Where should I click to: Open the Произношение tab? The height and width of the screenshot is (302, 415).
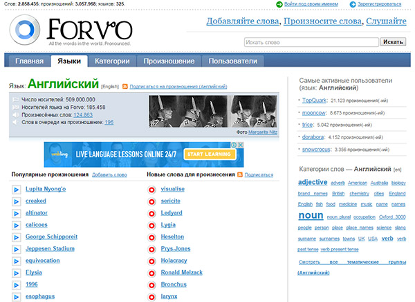169,61
